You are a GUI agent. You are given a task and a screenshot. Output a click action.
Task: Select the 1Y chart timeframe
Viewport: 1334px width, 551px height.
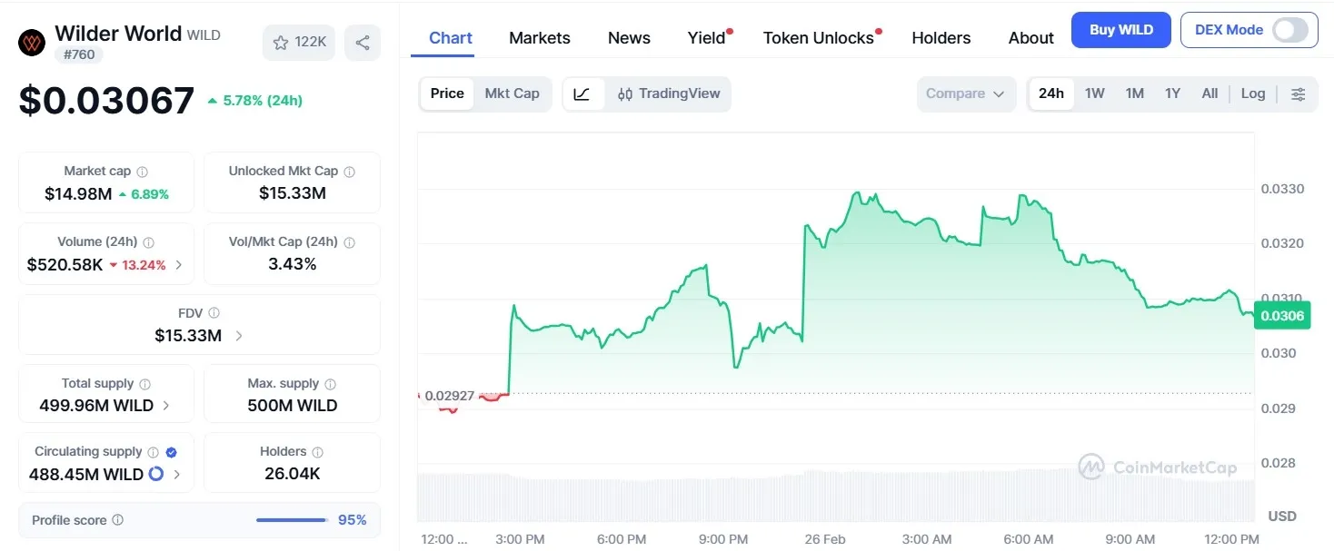coord(1172,93)
